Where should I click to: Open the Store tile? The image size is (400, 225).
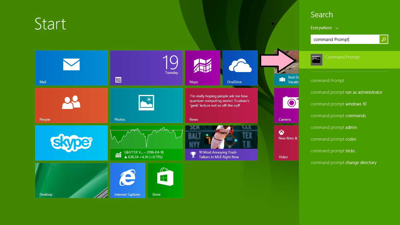point(165,180)
